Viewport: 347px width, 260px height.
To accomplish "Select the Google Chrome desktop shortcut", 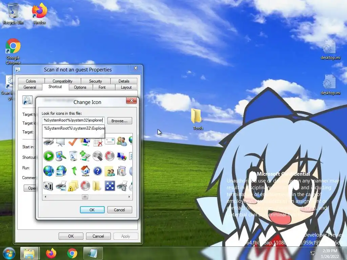I will pos(13,51).
